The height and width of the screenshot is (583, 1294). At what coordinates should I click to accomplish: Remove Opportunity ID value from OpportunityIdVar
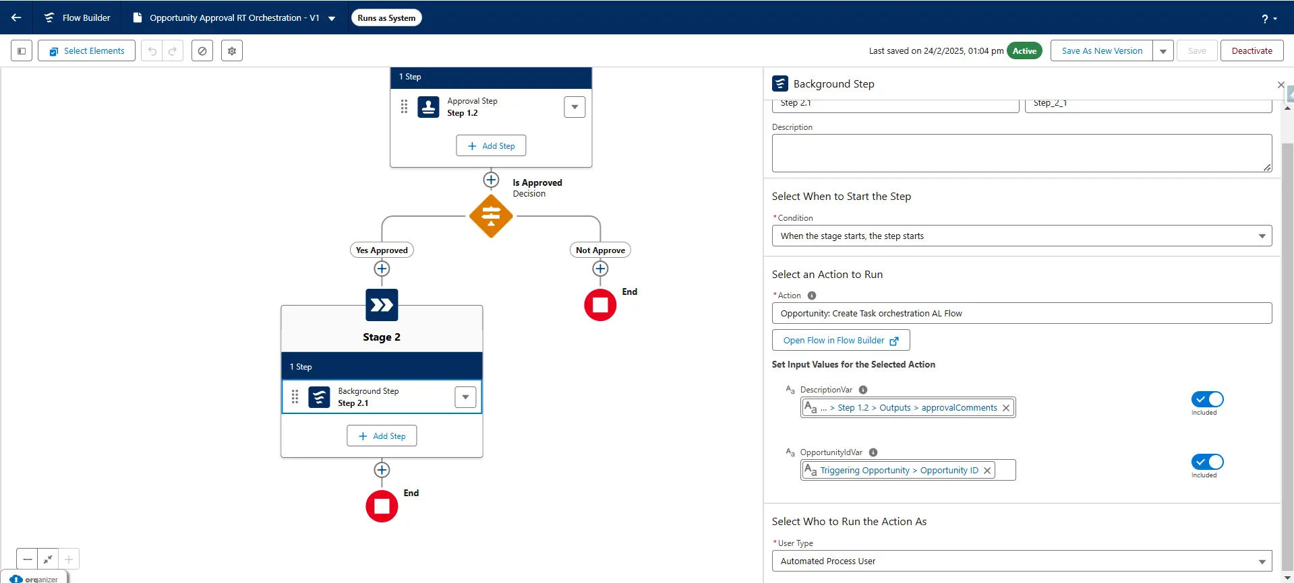(987, 471)
